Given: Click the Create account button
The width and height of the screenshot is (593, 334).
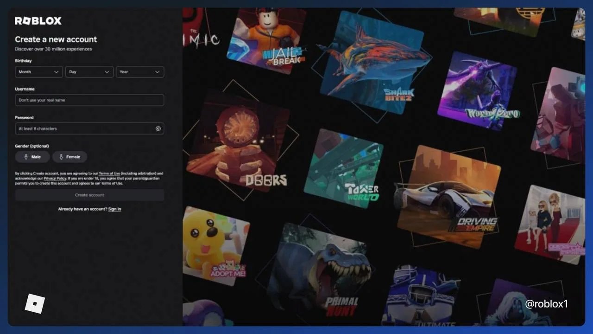Looking at the screenshot, I should click(x=89, y=195).
